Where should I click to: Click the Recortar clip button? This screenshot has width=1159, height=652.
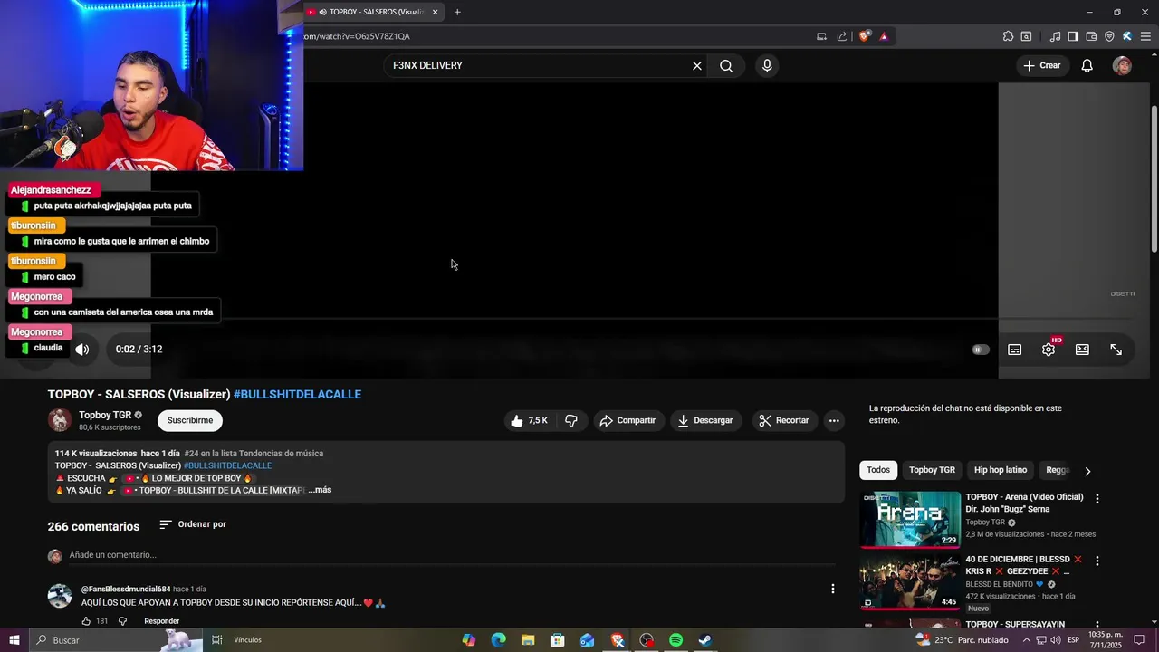point(784,420)
